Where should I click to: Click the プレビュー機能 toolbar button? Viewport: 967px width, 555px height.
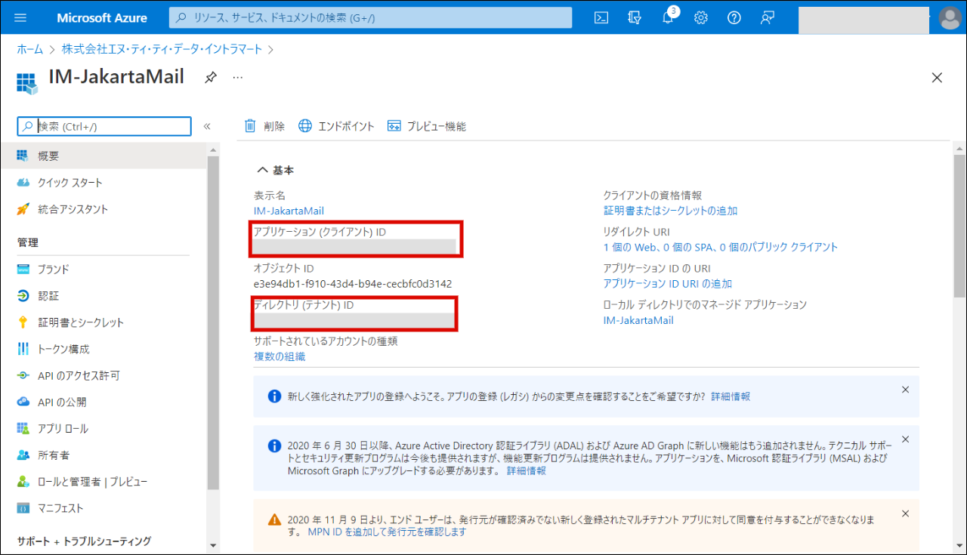coord(427,126)
